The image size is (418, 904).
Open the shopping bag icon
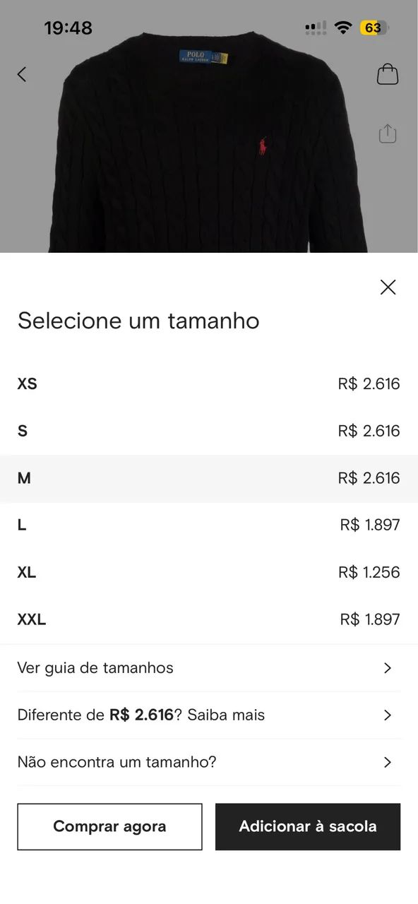(388, 74)
